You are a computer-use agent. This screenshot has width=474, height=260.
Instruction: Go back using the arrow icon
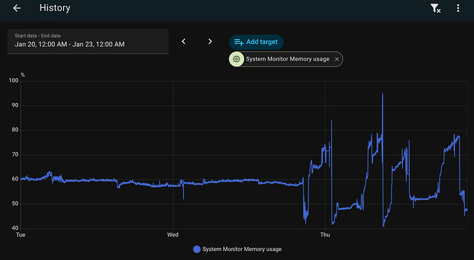coord(17,8)
